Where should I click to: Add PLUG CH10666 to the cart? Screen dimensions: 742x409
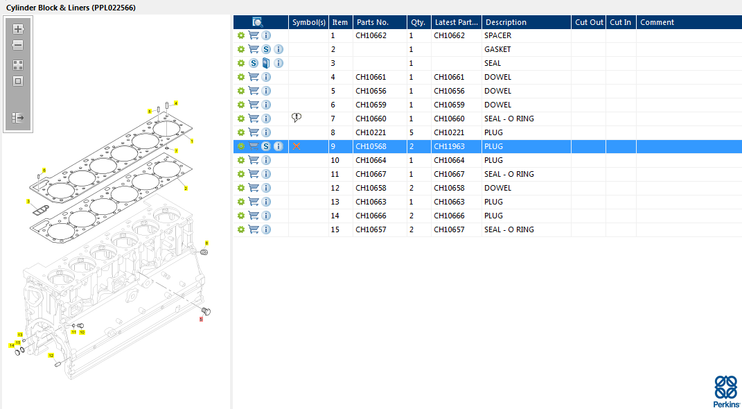coord(254,216)
